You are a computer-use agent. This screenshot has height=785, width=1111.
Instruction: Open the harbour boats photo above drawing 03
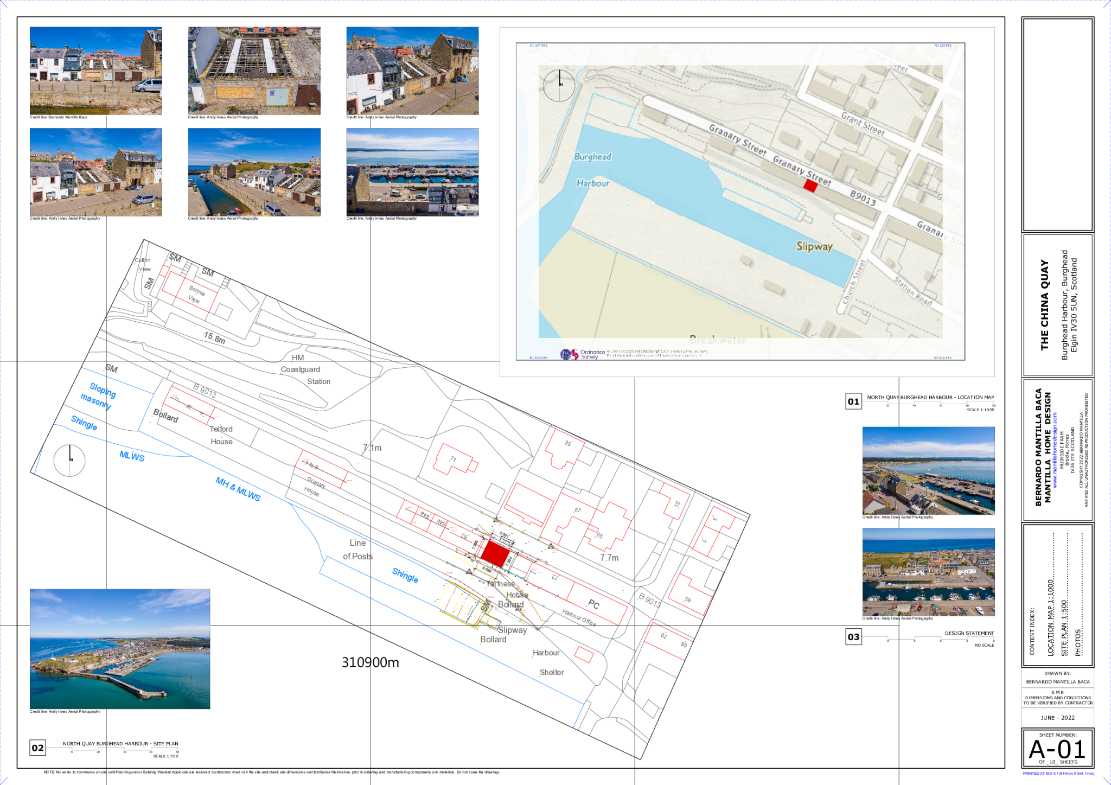tap(928, 572)
